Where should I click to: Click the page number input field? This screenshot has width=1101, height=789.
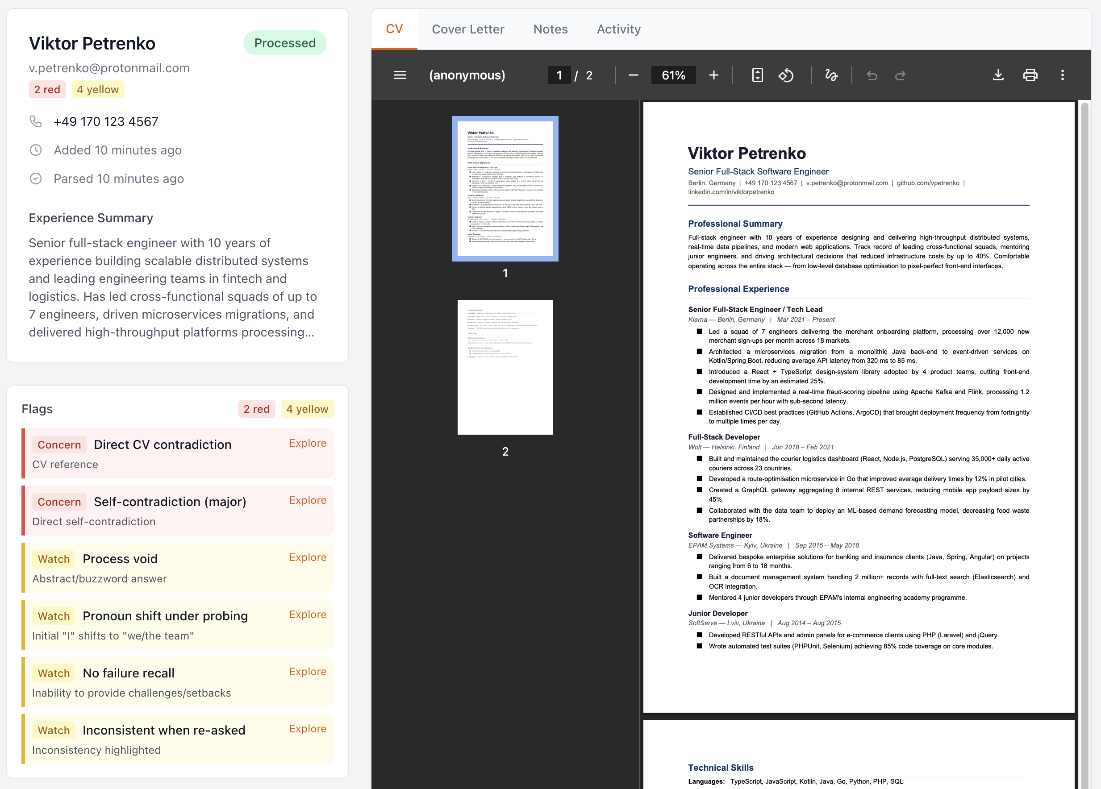pyautogui.click(x=559, y=75)
